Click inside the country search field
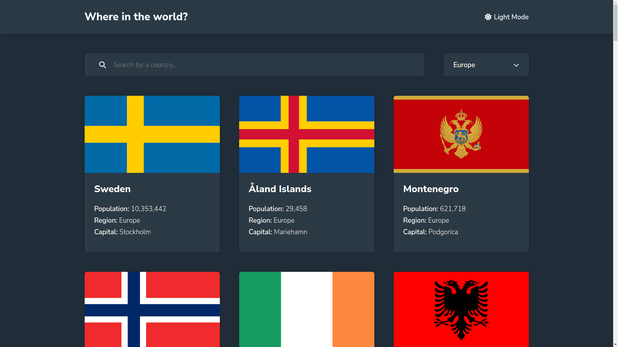Viewport: 618px width, 347px height. pos(254,65)
